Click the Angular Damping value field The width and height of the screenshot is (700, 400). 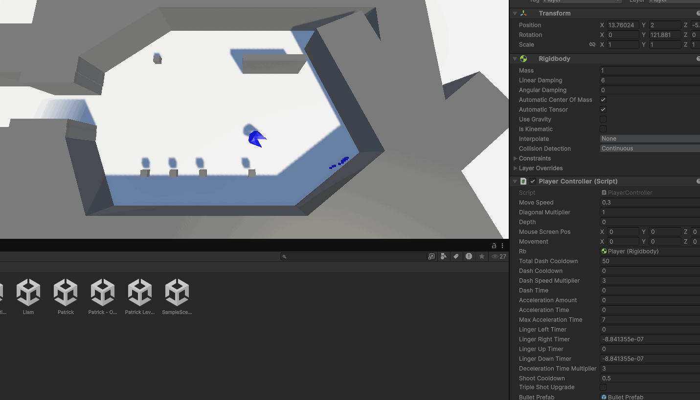[650, 90]
